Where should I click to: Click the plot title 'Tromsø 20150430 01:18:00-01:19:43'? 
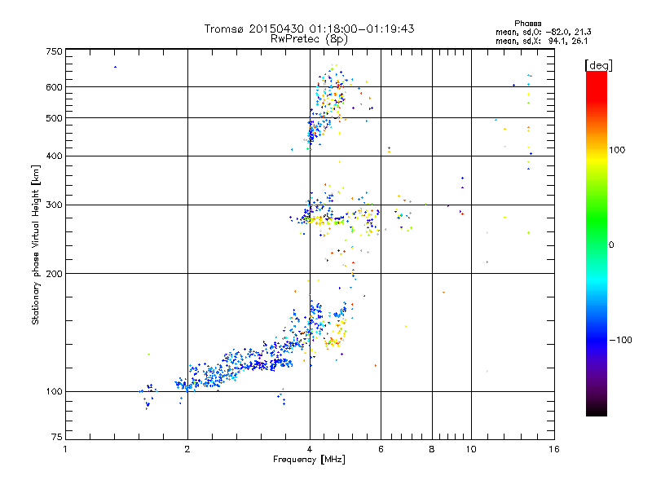(x=309, y=29)
